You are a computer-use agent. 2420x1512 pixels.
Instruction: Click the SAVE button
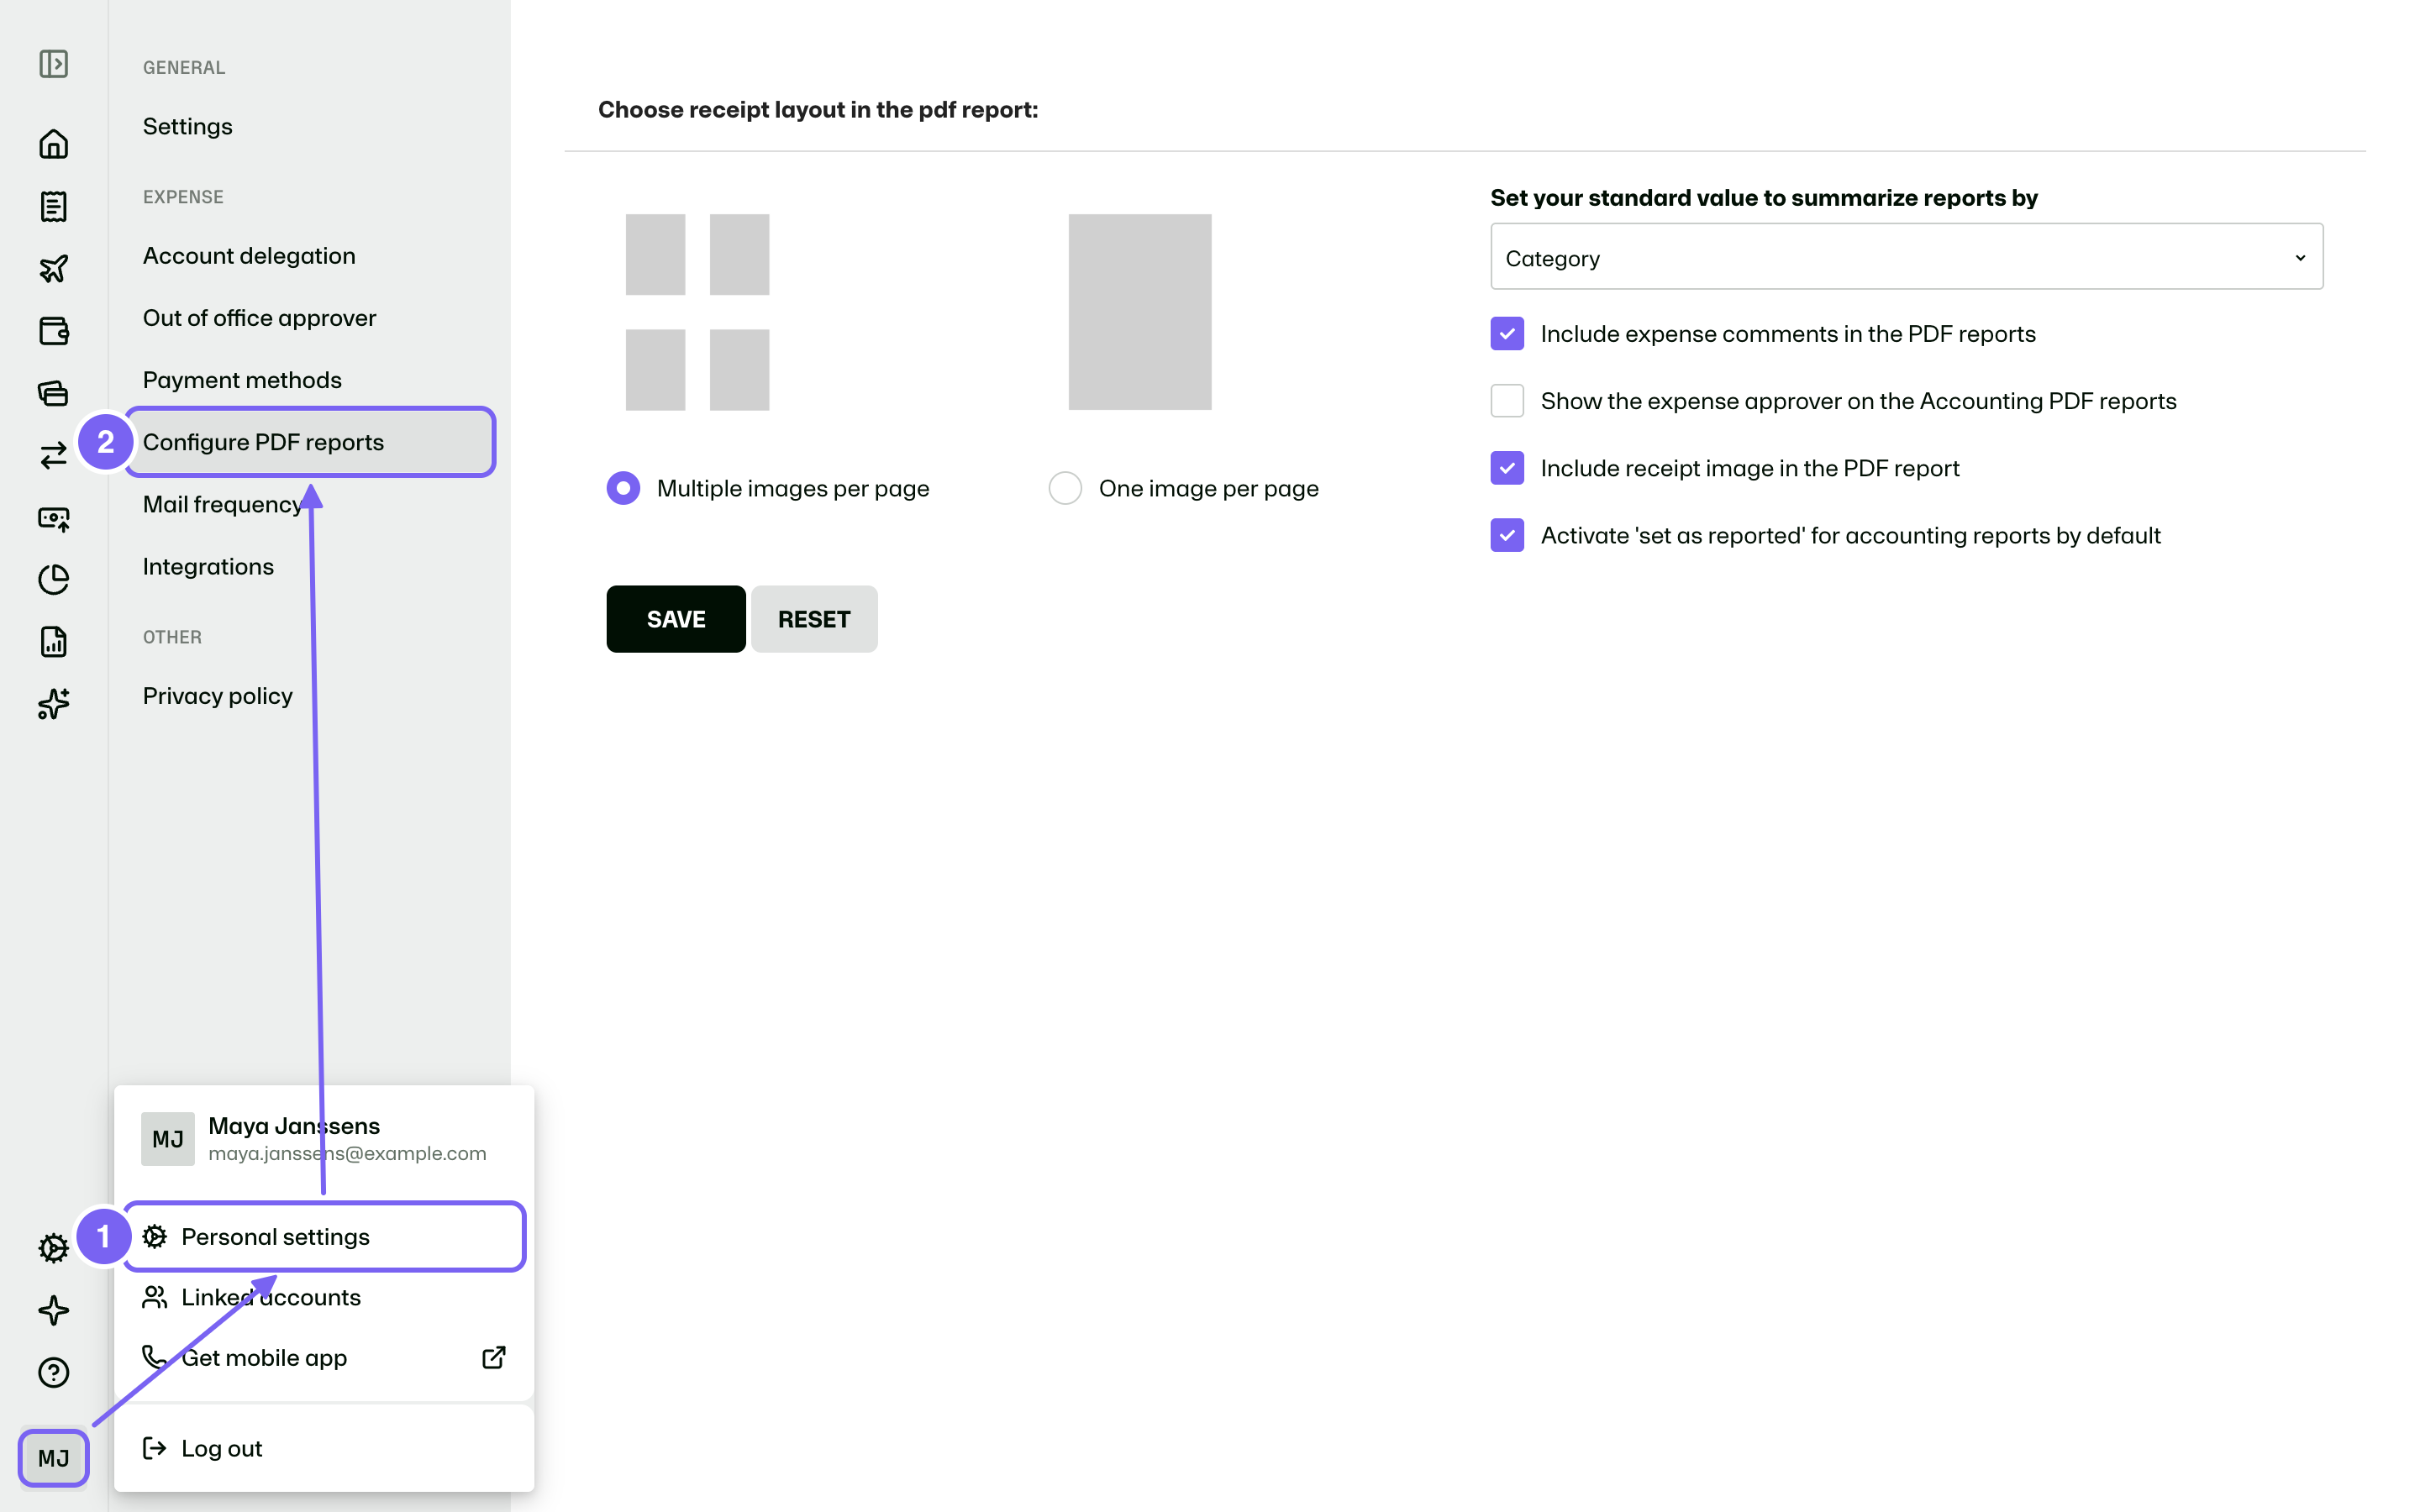point(676,619)
